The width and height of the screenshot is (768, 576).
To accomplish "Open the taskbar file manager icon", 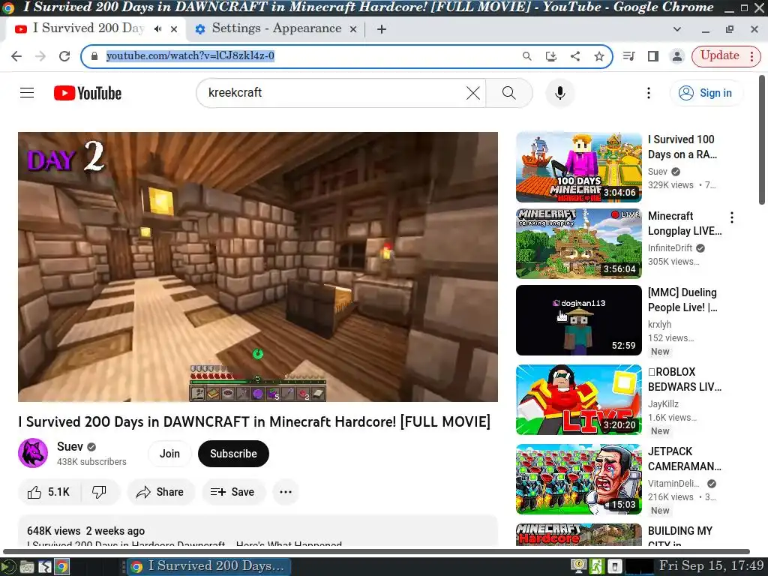I will tap(27, 567).
